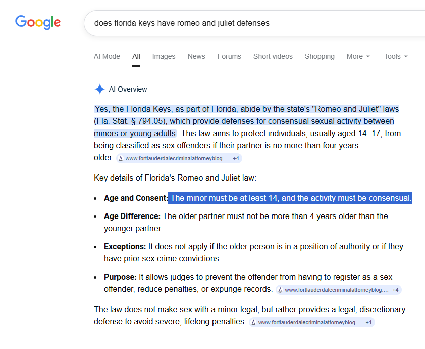
Task: Click 'The law does not make sex' paragraph
Action: (250, 315)
